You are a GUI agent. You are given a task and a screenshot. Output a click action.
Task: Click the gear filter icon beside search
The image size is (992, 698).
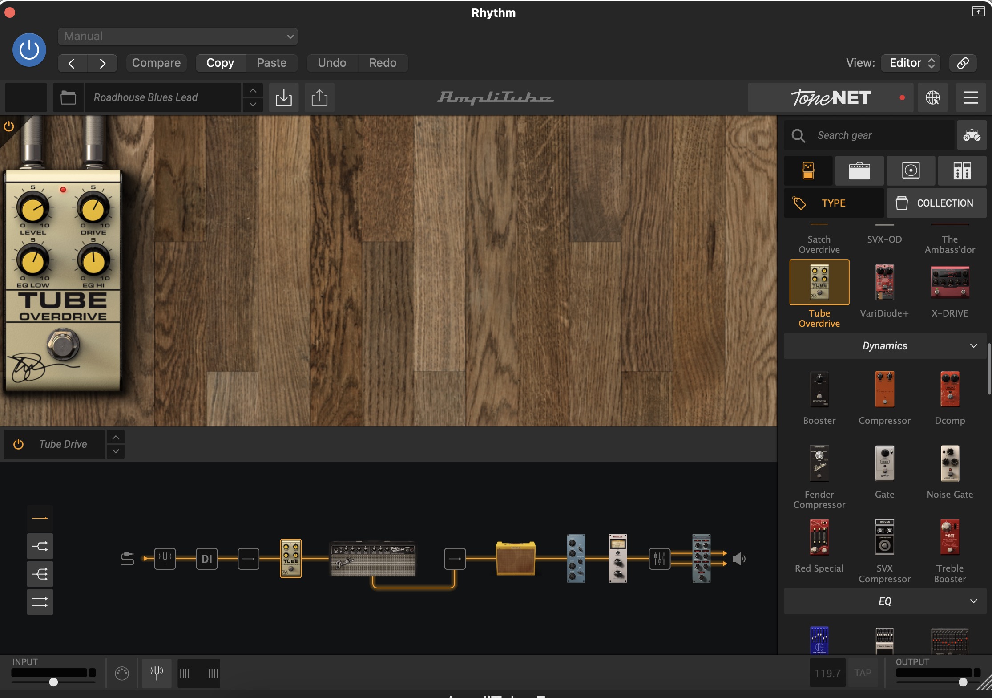point(972,135)
